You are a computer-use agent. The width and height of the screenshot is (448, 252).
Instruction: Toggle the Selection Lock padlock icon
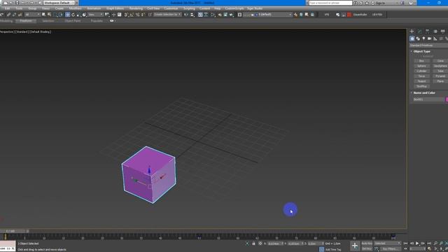point(253,244)
